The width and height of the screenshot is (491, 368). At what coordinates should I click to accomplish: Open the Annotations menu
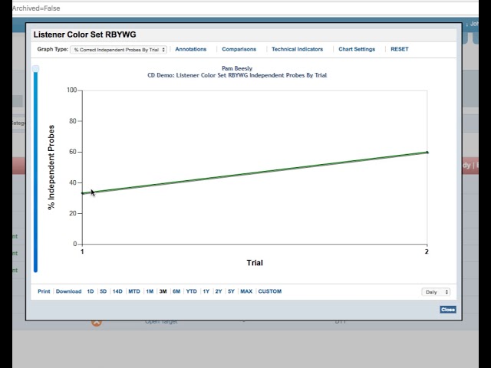tap(191, 49)
